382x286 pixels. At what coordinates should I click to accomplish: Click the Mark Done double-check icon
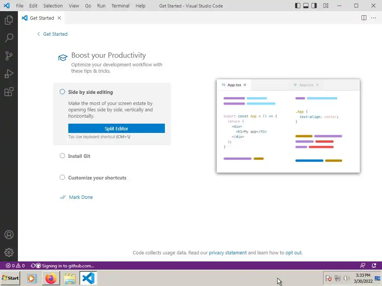click(x=63, y=197)
